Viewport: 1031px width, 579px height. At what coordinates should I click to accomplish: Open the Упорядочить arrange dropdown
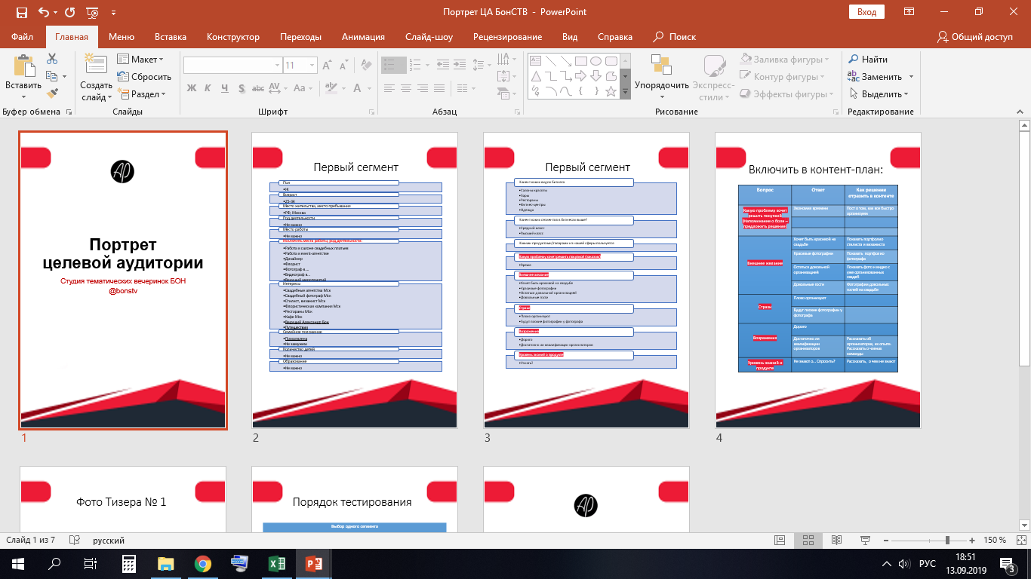[x=661, y=76]
